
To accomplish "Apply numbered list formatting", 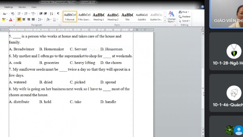I will 26,14.
